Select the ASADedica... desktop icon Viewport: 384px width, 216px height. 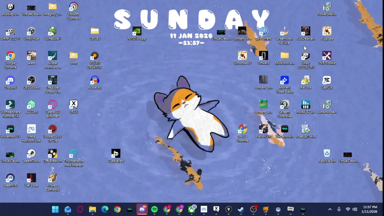(x=306, y=34)
